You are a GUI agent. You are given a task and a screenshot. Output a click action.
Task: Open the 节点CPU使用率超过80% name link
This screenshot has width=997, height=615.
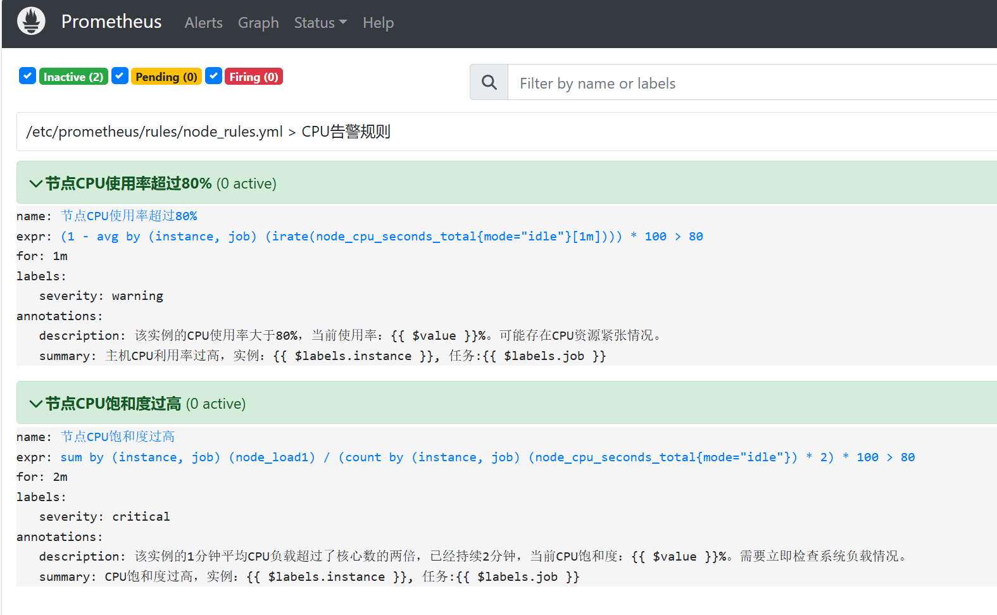coord(129,216)
